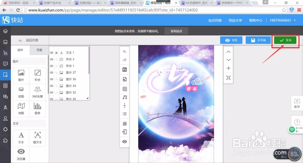Image resolution: width=303 pixels, height=163 pixels.
Task: Click the list icon in the vertical toolbar
Action: click(x=125, y=114)
